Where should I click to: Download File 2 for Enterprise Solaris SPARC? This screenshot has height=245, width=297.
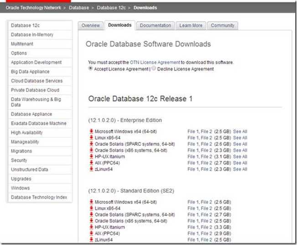[x=207, y=144]
